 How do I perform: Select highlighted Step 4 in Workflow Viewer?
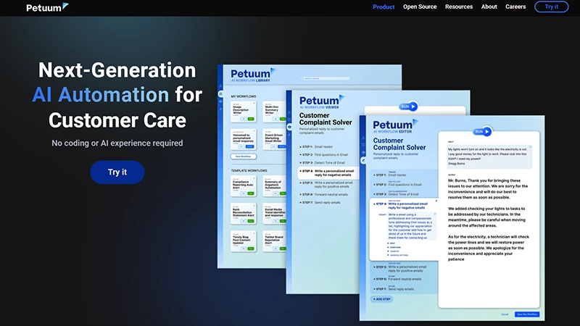(x=328, y=173)
